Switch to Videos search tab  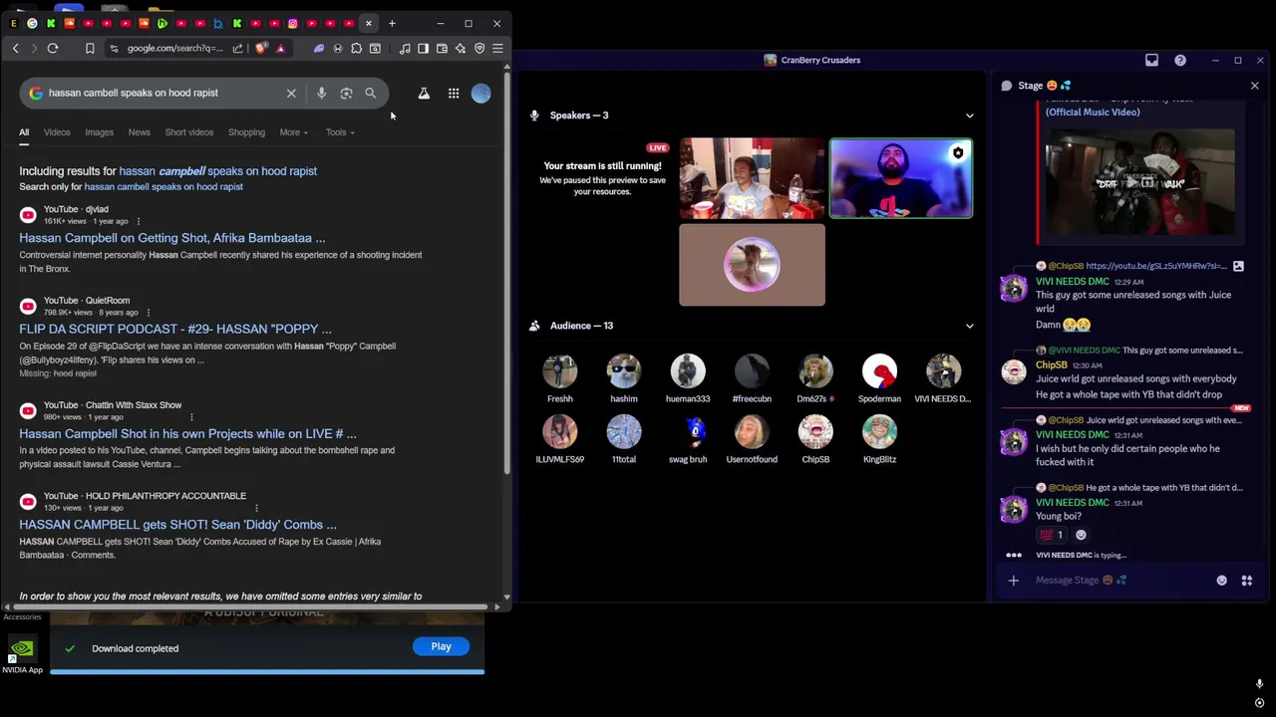[57, 132]
